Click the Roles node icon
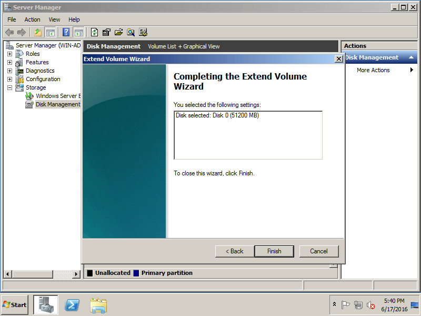 coord(19,54)
